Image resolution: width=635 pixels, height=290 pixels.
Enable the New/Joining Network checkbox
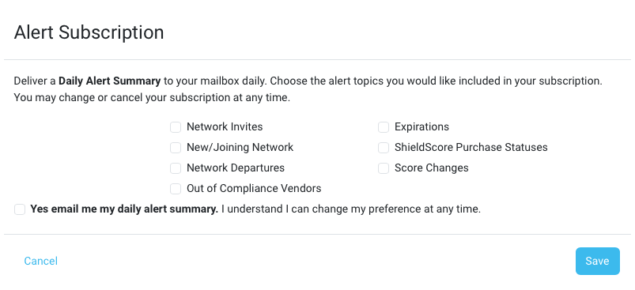(176, 148)
